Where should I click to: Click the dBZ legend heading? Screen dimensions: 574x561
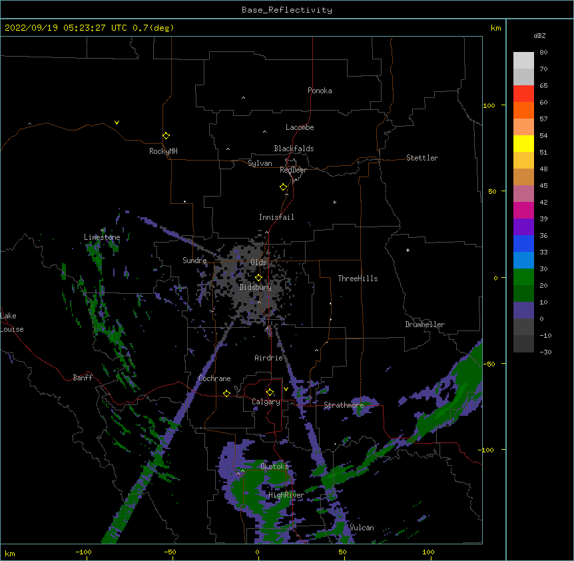tap(539, 36)
